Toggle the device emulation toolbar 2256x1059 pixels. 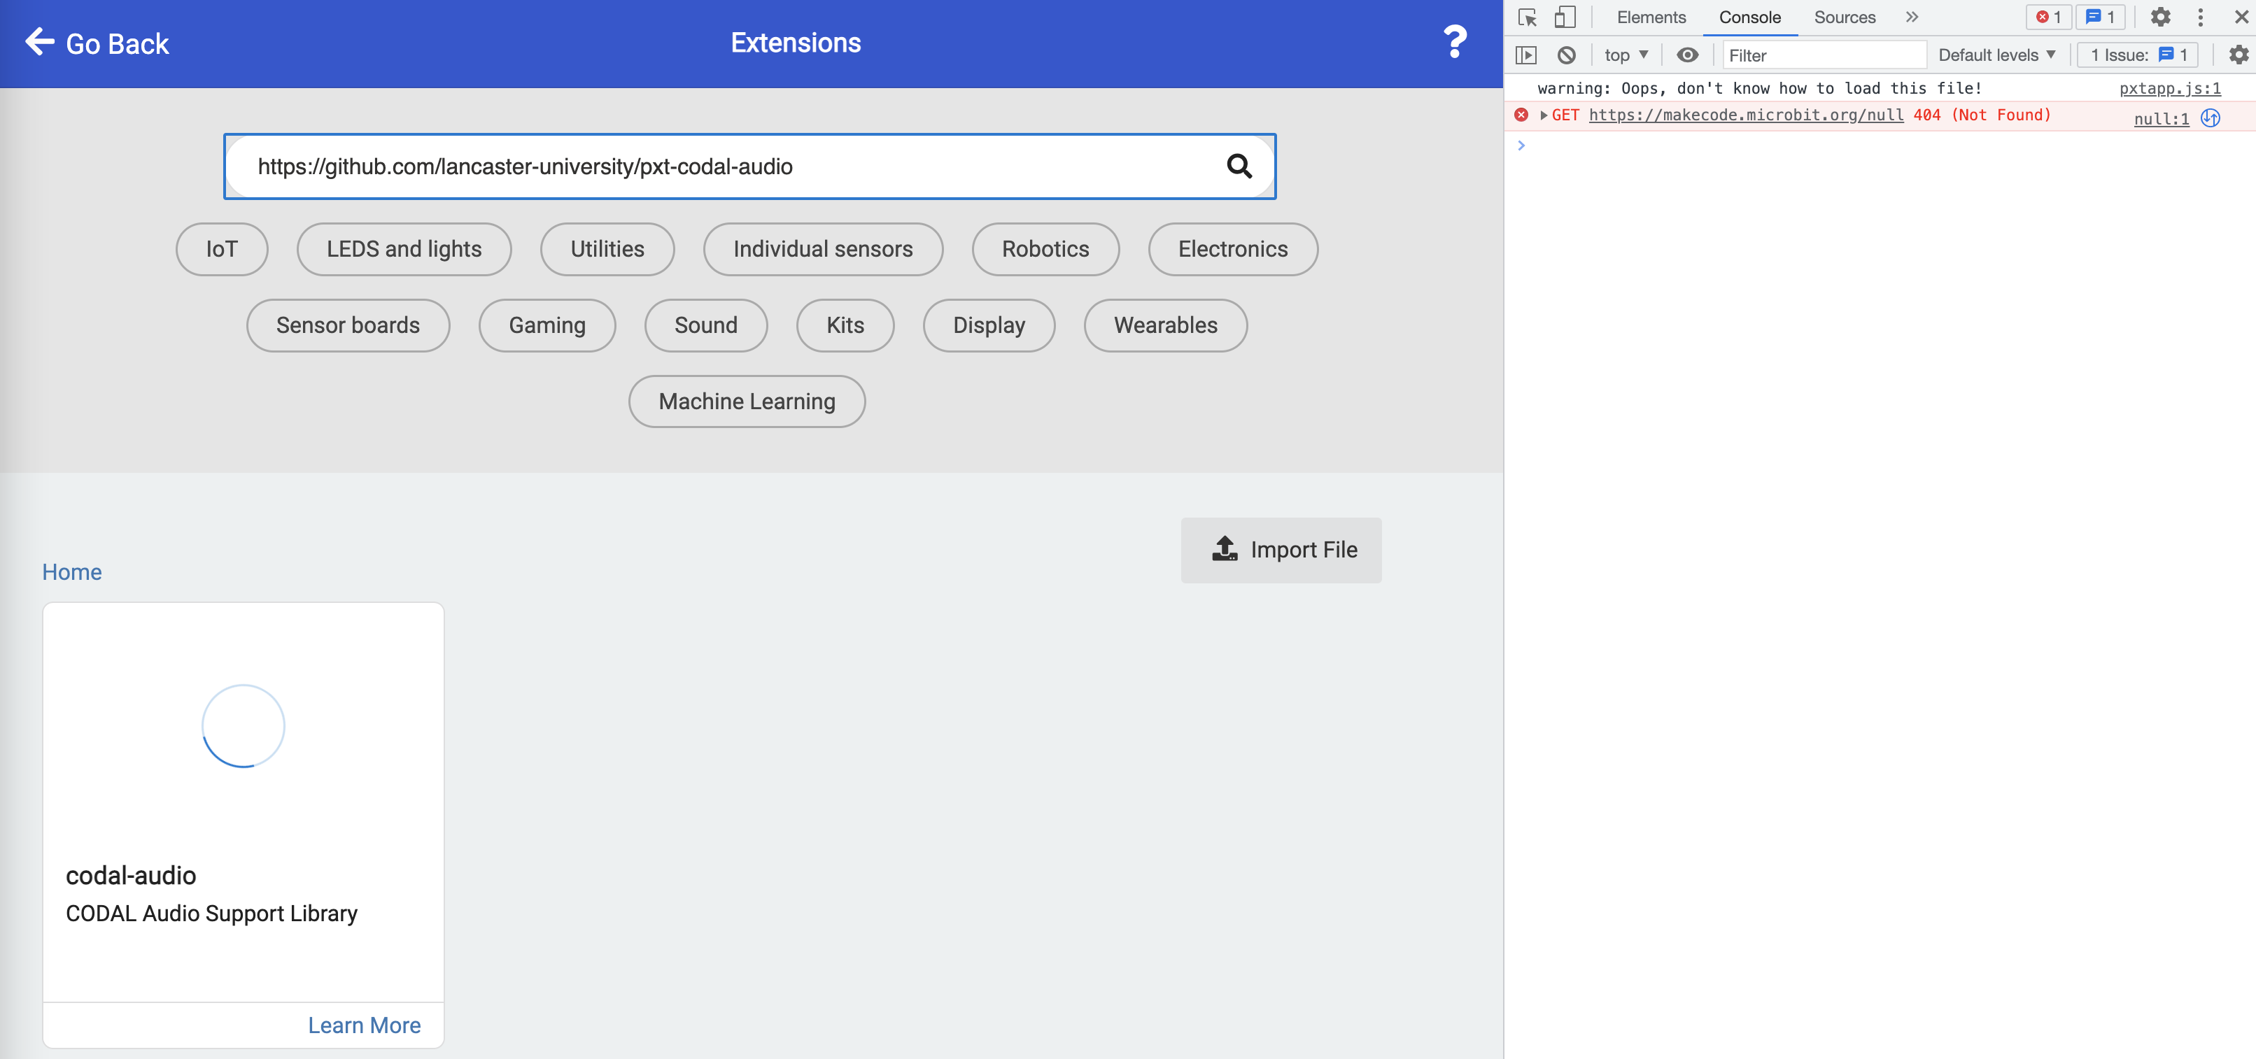pyautogui.click(x=1567, y=17)
